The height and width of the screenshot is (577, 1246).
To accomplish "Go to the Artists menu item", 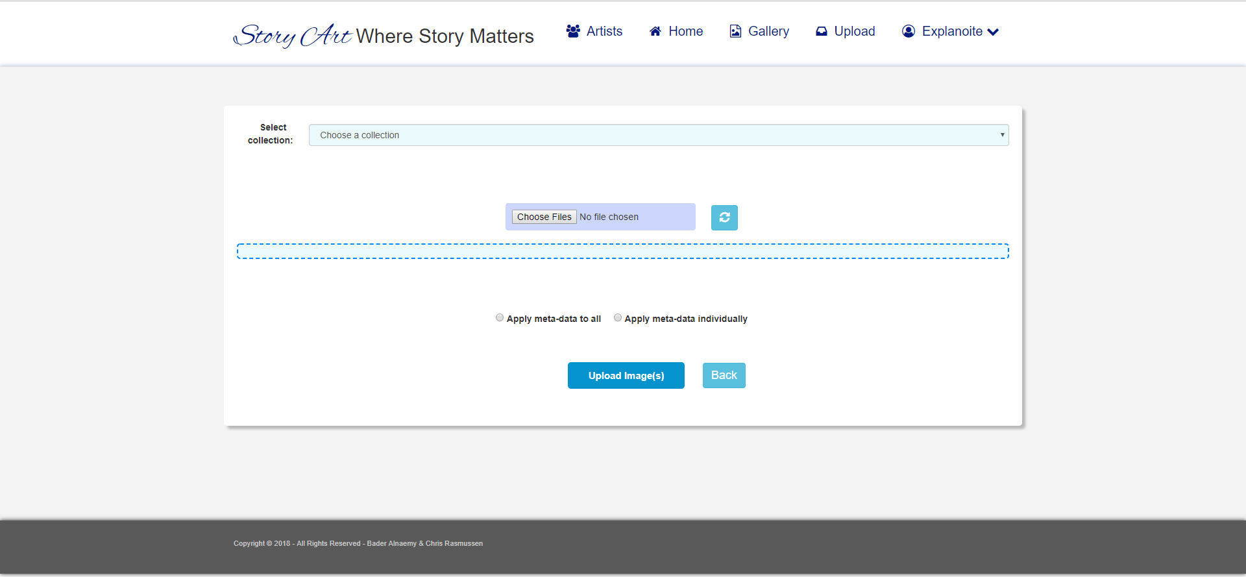I will tap(604, 31).
